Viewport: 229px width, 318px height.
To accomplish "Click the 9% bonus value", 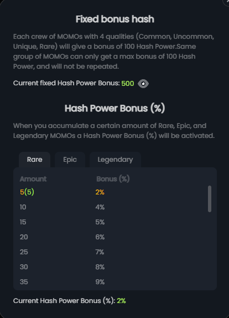I will (100, 282).
